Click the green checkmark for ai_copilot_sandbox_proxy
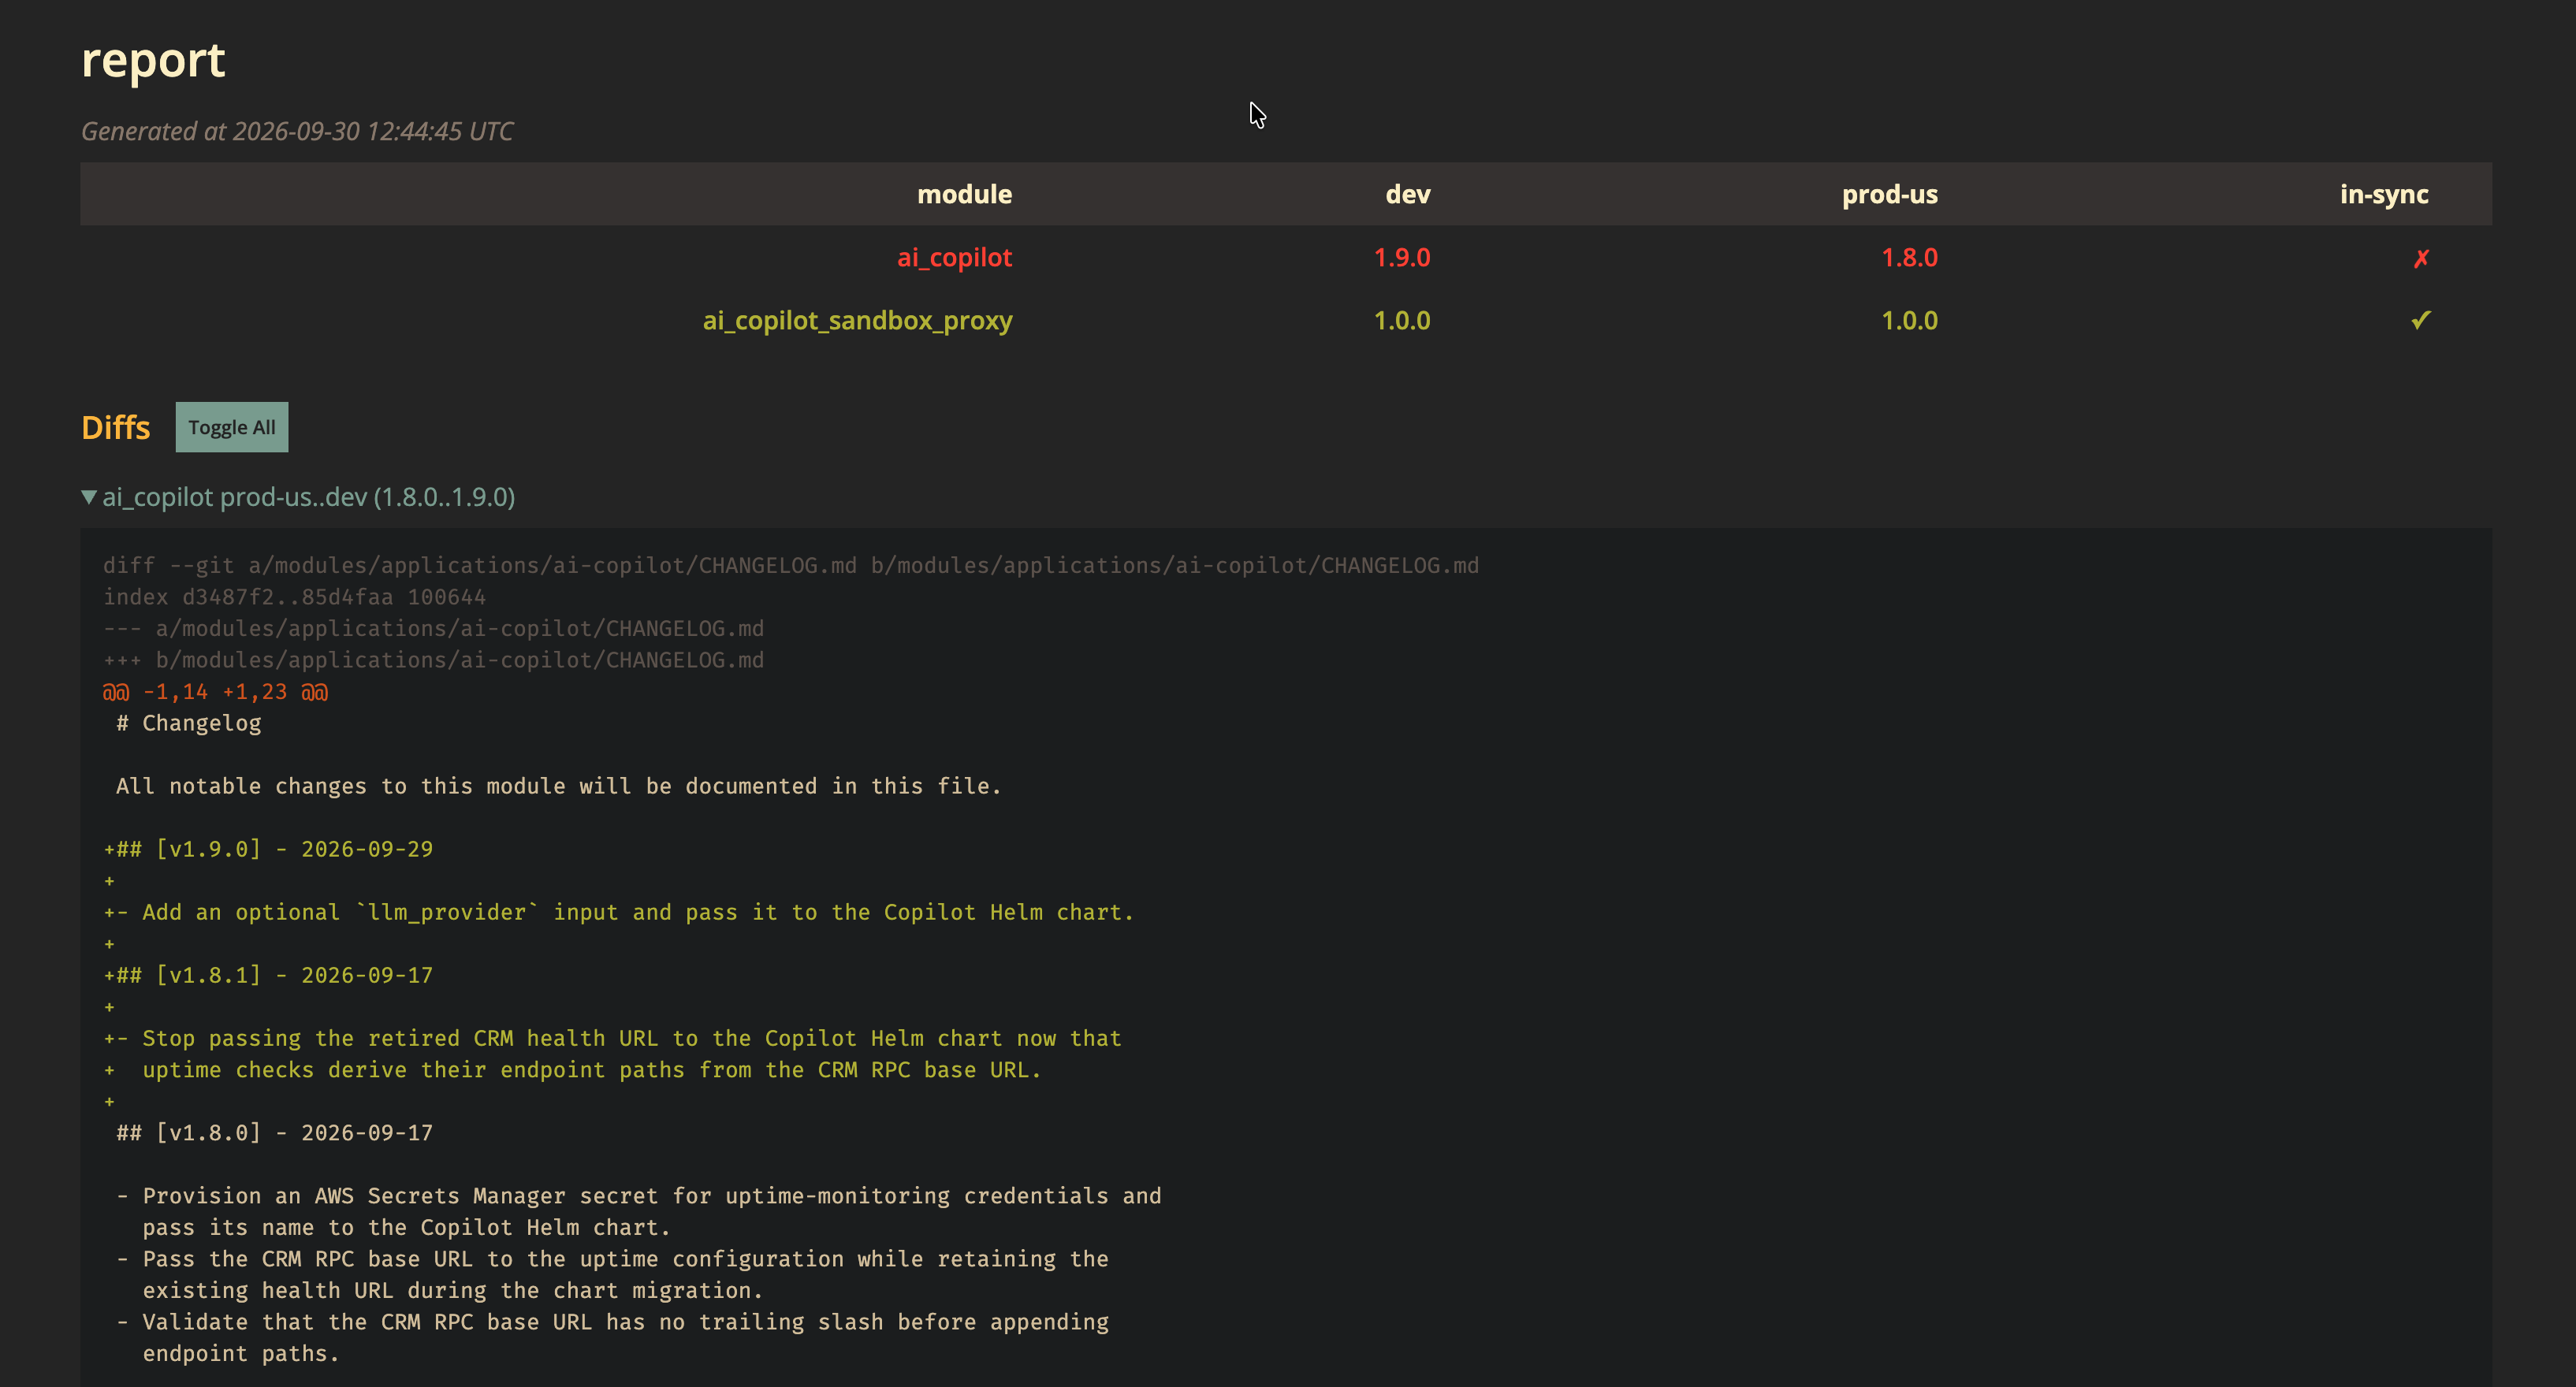The width and height of the screenshot is (2576, 1387). (x=2420, y=321)
